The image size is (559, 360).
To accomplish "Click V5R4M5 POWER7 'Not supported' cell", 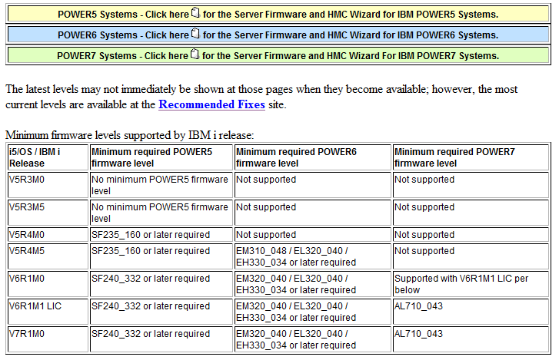I will point(471,256).
